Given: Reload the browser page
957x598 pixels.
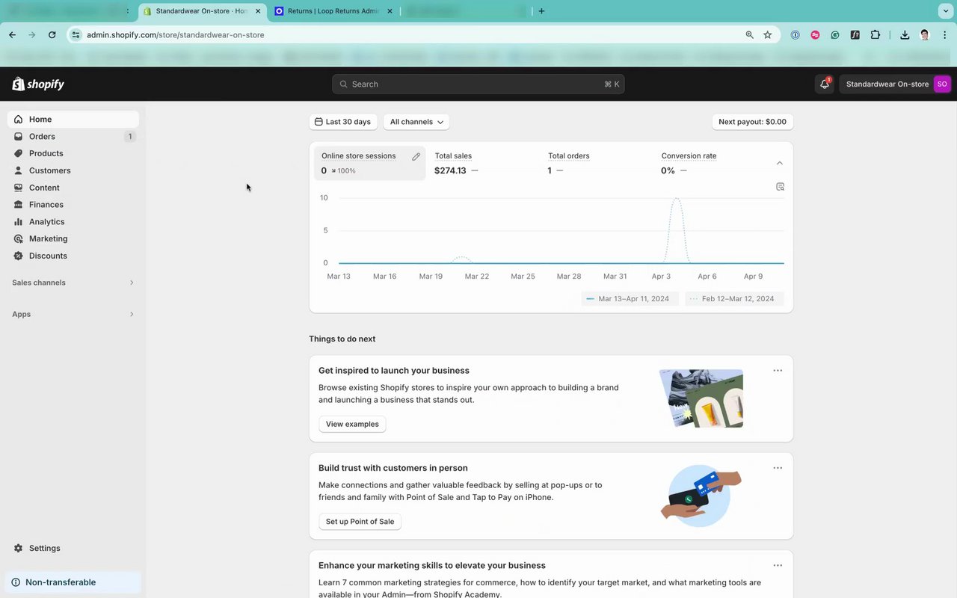Looking at the screenshot, I should (x=52, y=34).
